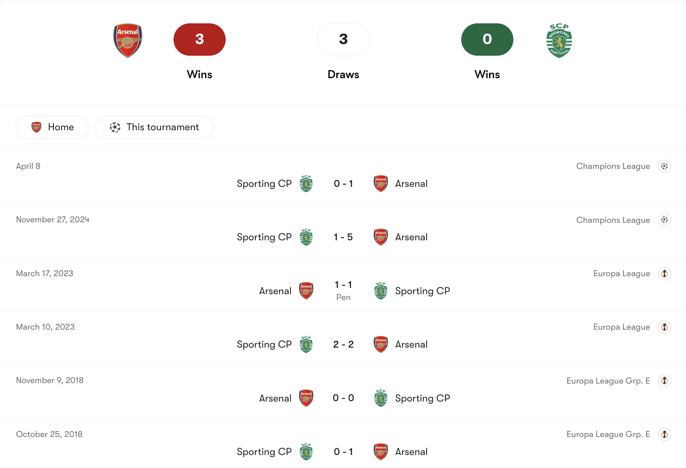Click the Champions League ball icon on April 8 row

(x=665, y=166)
